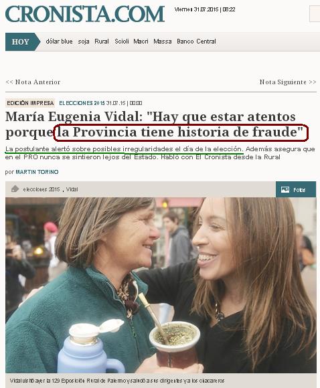This screenshot has height=388, width=320.
Task: Go to Nota Siguiente
Action: [288, 82]
